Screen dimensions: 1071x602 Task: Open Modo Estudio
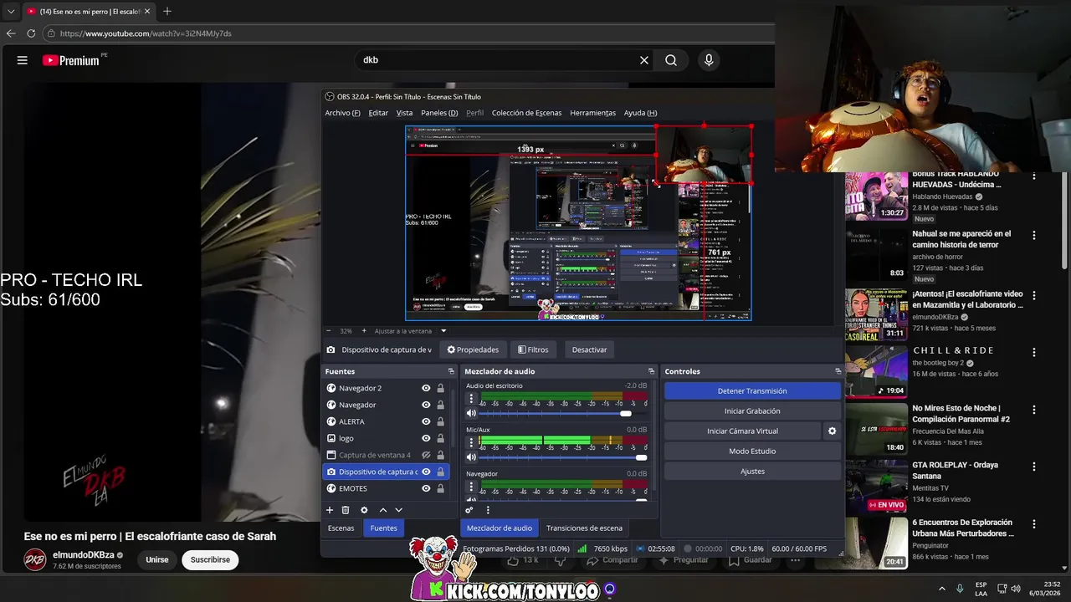pyautogui.click(x=752, y=451)
